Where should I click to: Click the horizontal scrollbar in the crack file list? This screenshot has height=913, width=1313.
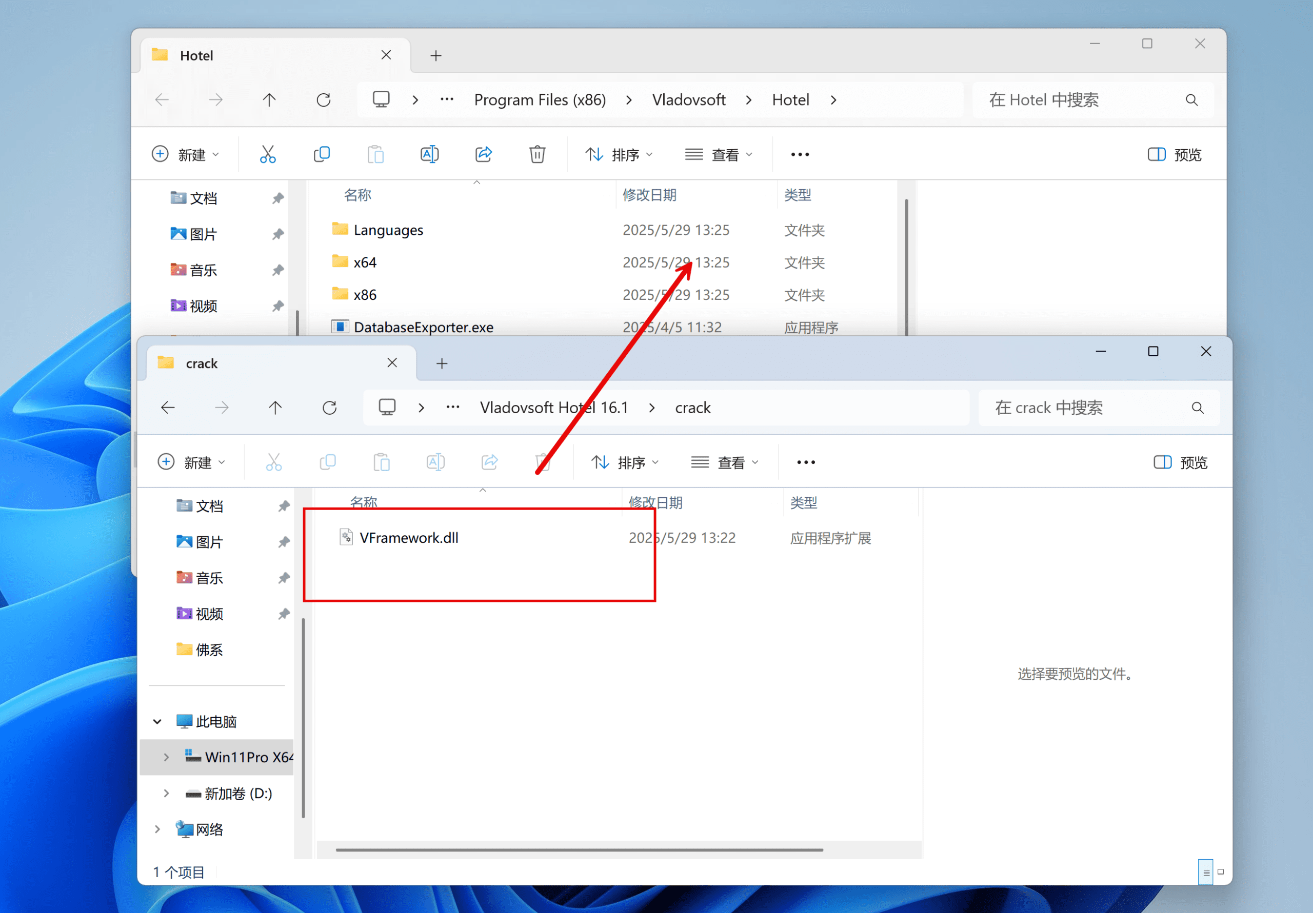[x=579, y=850]
